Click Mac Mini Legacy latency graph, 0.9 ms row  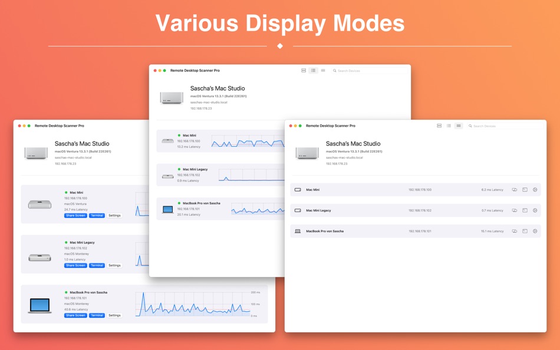click(x=252, y=175)
